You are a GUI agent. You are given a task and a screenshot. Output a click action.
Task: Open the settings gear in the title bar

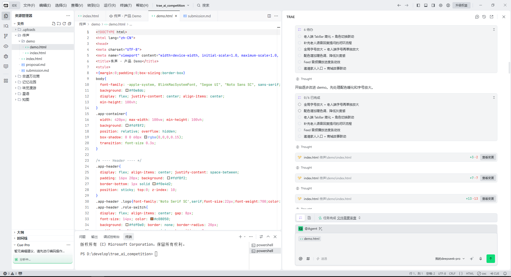[441, 5]
